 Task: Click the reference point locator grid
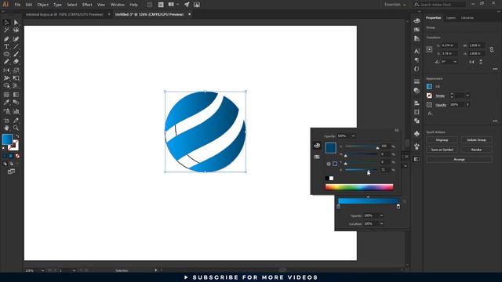point(429,49)
